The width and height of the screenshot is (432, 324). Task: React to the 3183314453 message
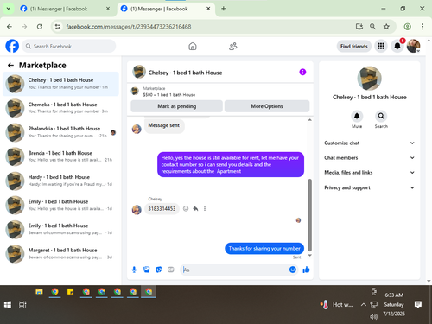(x=186, y=208)
